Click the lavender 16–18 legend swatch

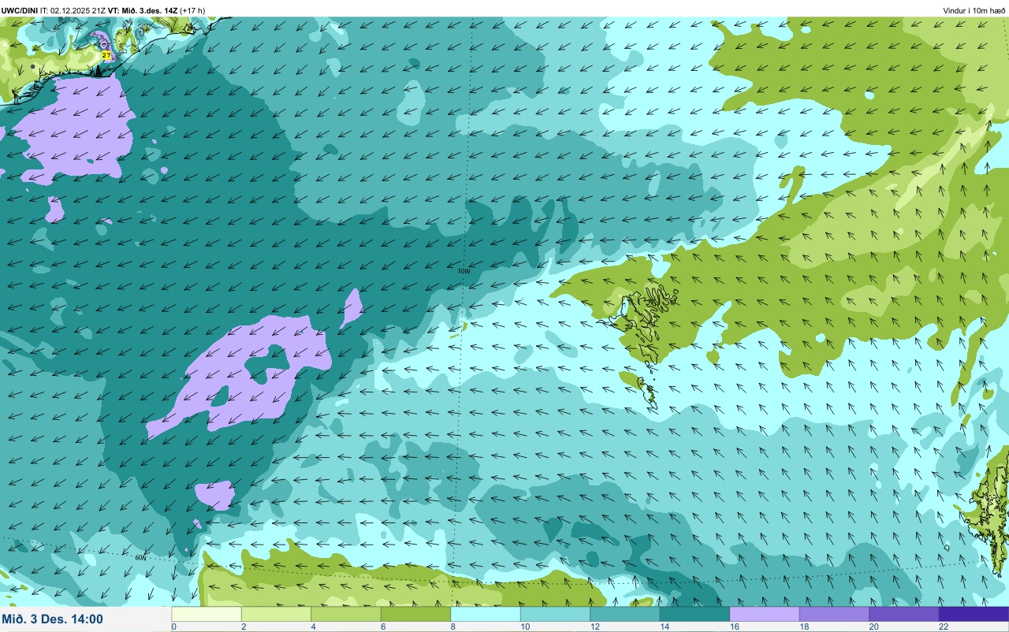coord(765,614)
